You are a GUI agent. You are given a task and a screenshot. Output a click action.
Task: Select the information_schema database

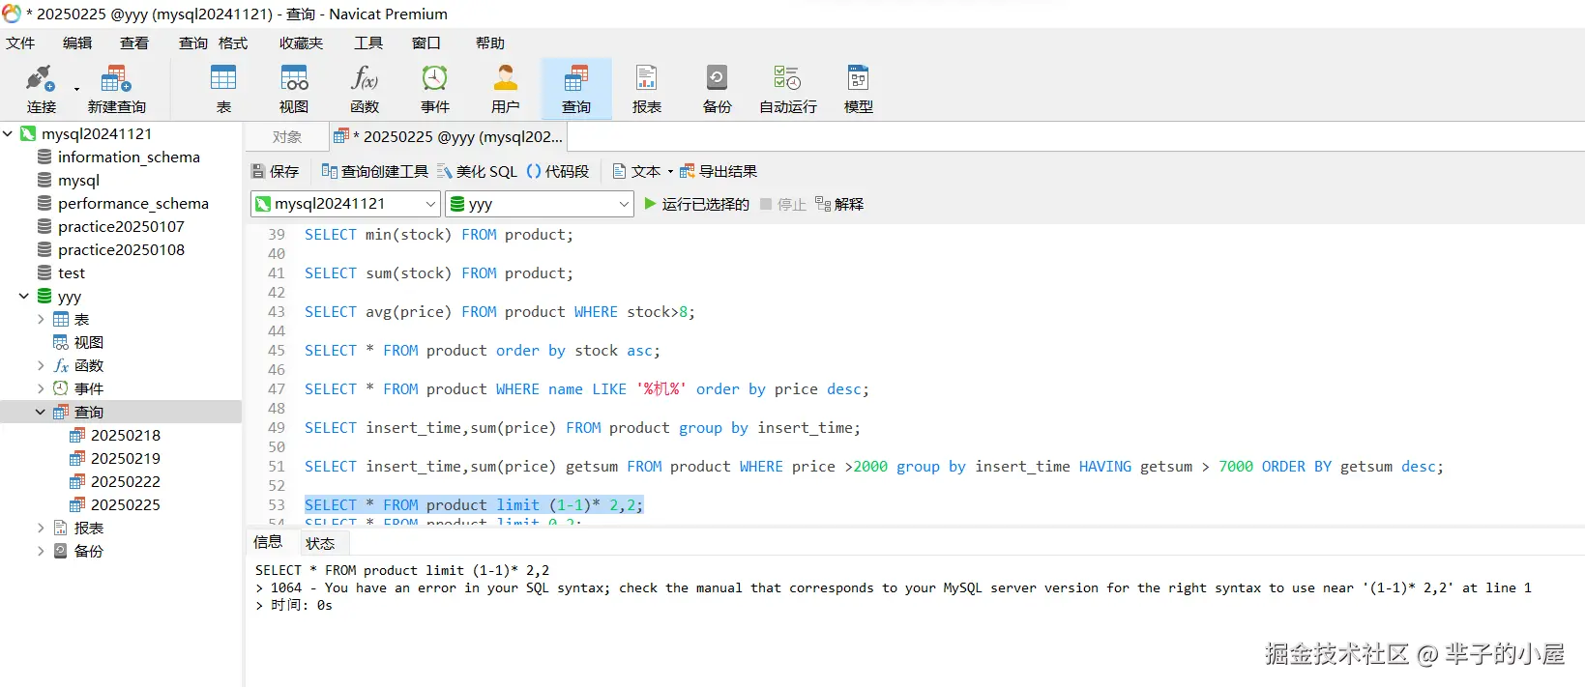pyautogui.click(x=128, y=157)
